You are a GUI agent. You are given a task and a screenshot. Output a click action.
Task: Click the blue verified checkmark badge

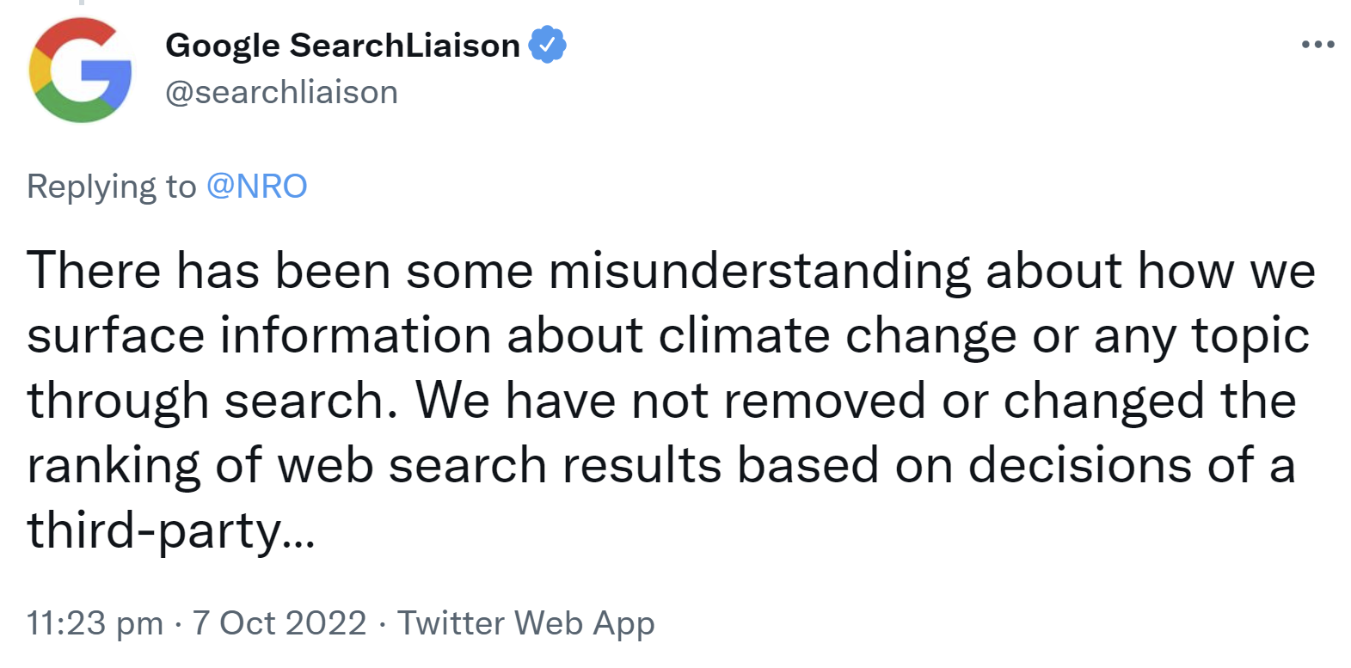click(546, 45)
